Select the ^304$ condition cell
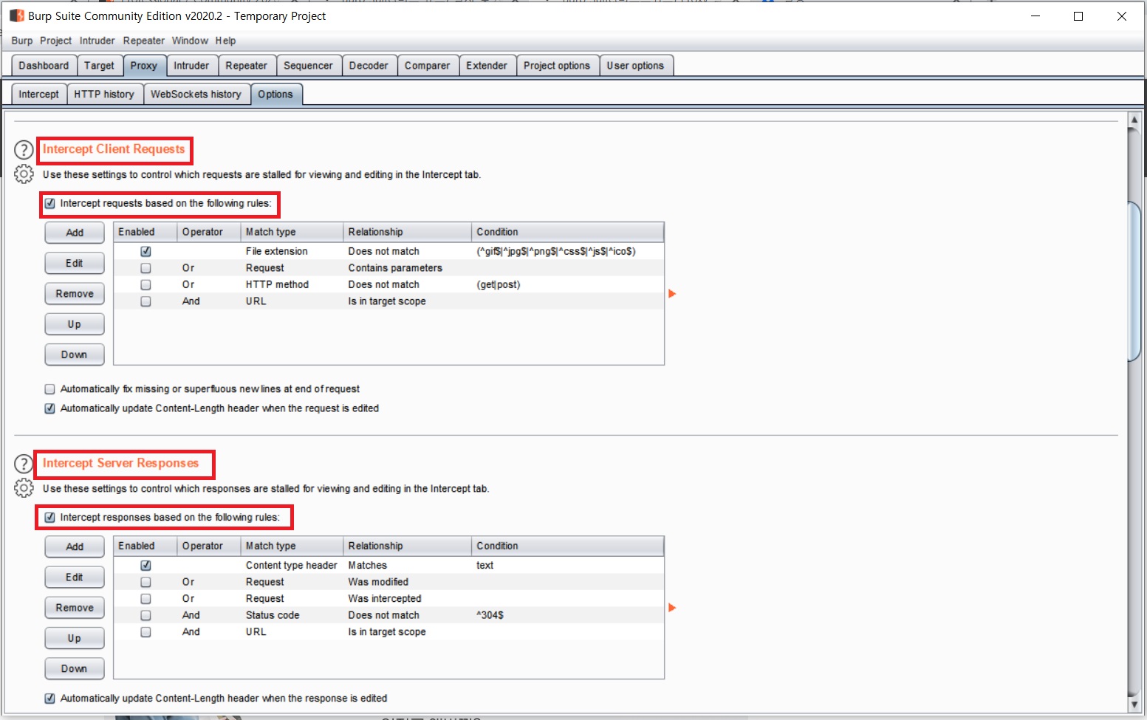 pyautogui.click(x=567, y=615)
